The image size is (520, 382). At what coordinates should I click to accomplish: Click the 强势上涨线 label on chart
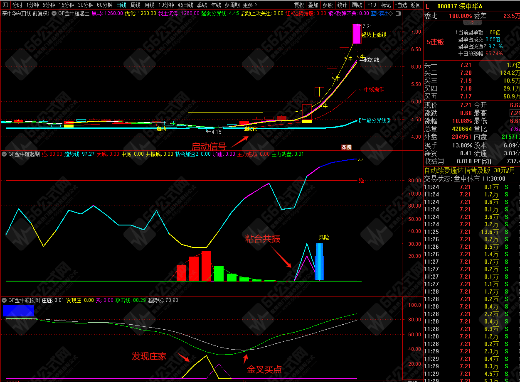pos(374,35)
